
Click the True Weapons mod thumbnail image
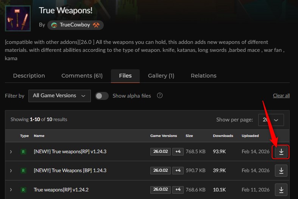tap(18, 19)
